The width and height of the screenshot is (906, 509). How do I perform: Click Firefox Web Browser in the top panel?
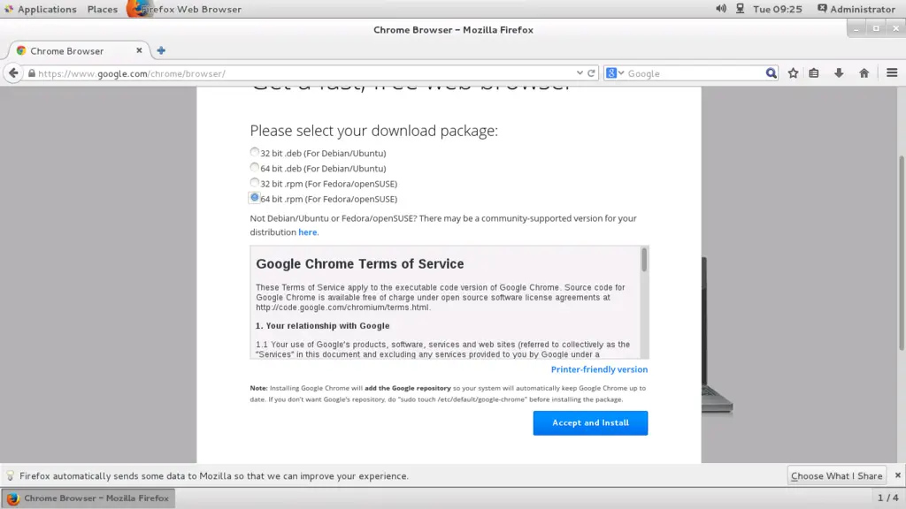[185, 9]
